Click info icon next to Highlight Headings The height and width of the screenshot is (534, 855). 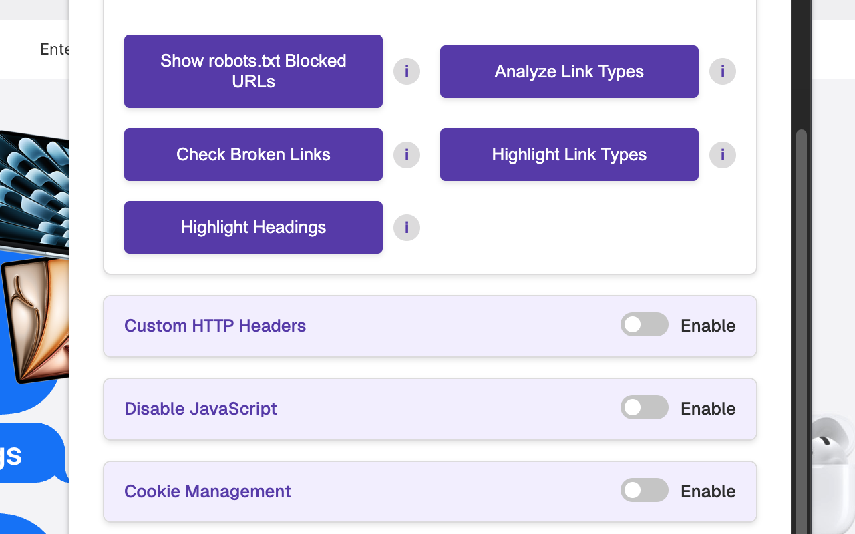pyautogui.click(x=406, y=228)
